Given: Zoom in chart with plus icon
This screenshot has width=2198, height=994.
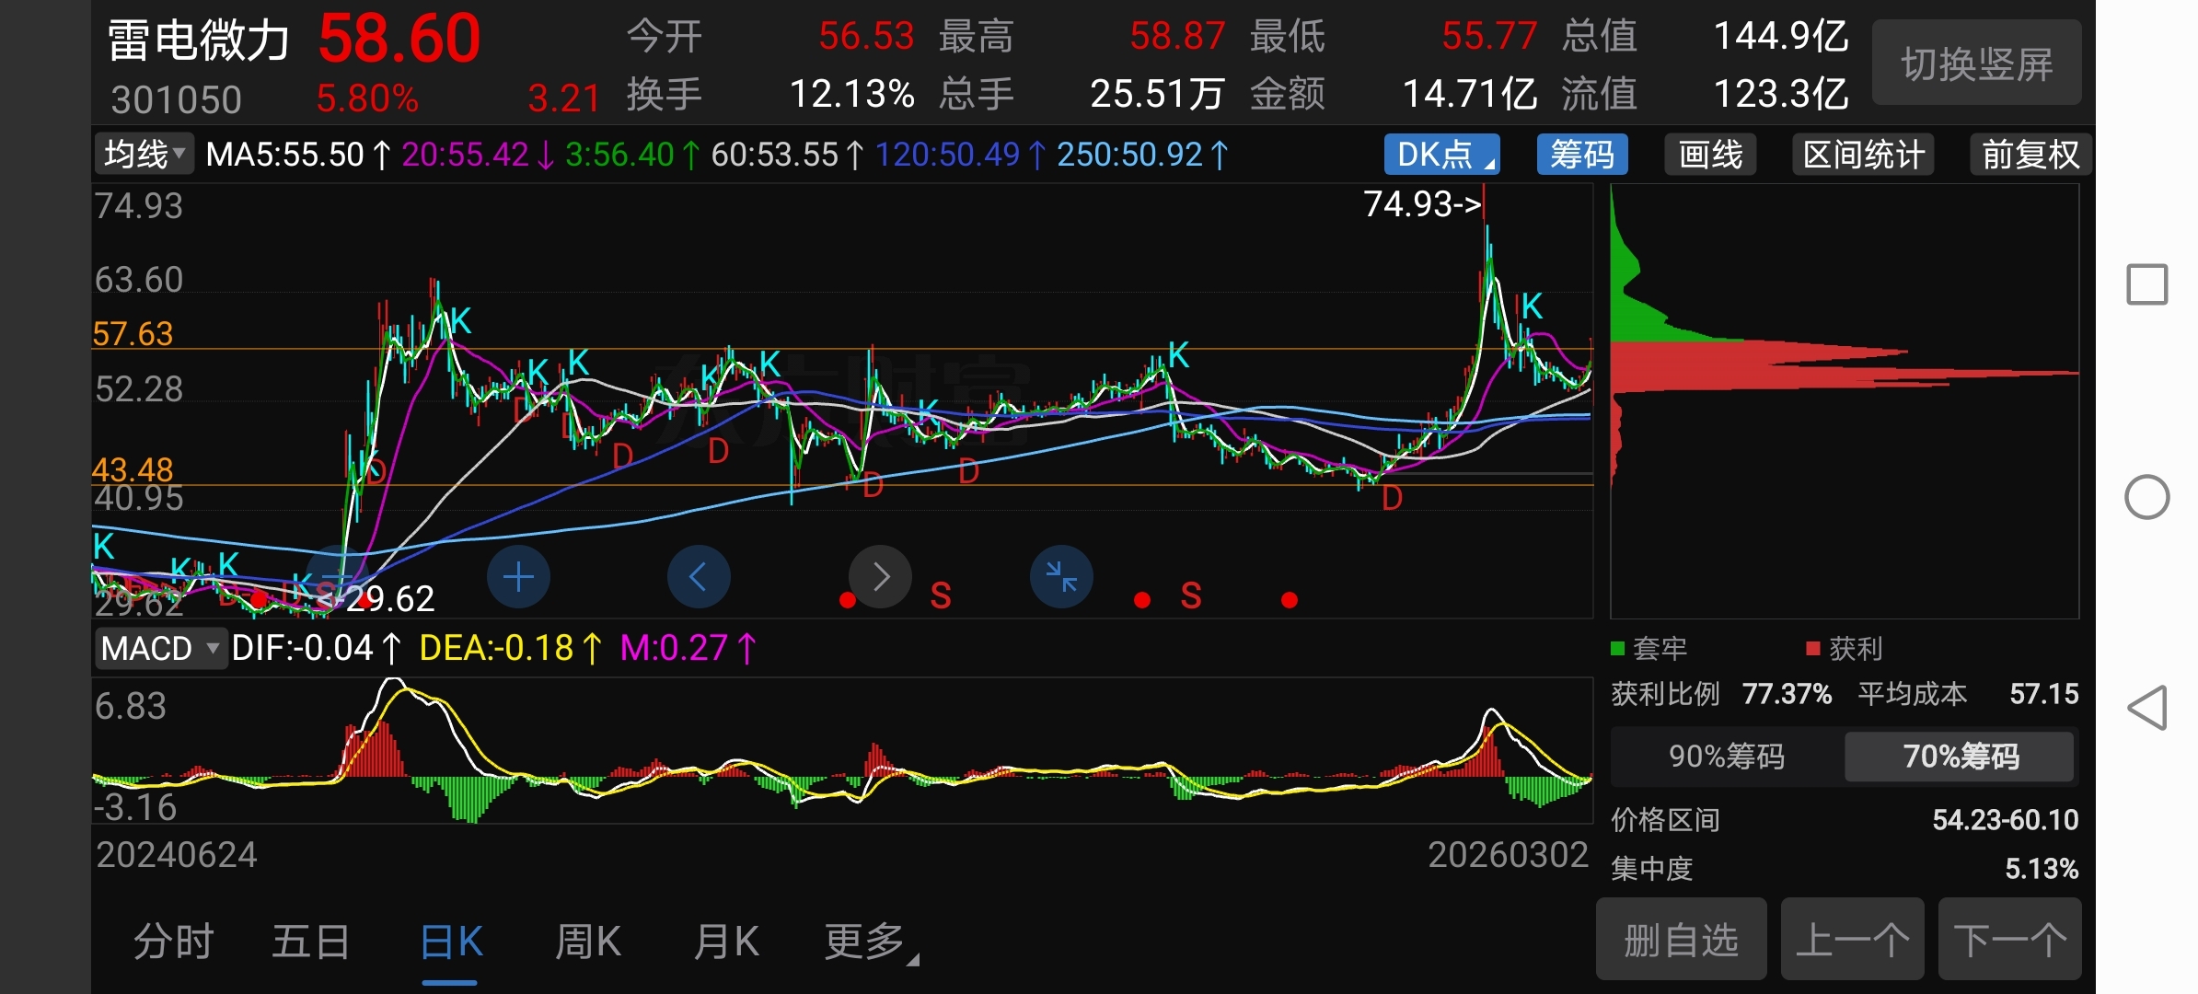Looking at the screenshot, I should coord(518,577).
